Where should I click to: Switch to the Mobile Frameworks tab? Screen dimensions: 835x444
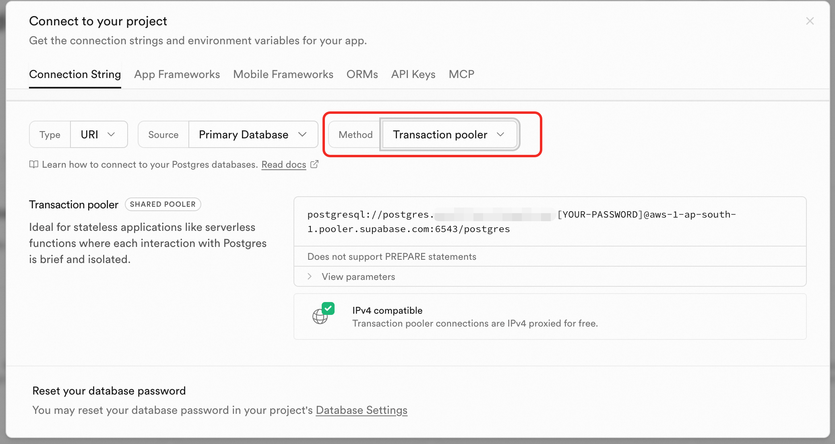(x=283, y=74)
